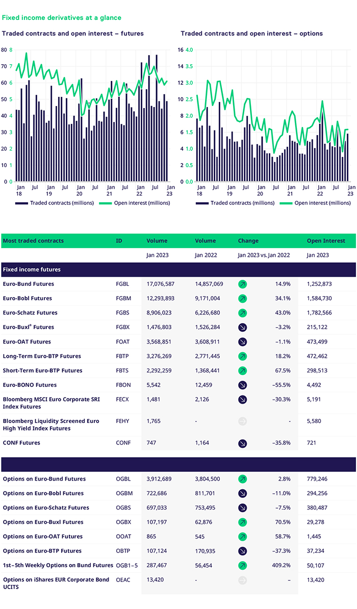Click the grey arrow icon in the FEHY row
Screen dimensions: 357x609
coord(243,421)
